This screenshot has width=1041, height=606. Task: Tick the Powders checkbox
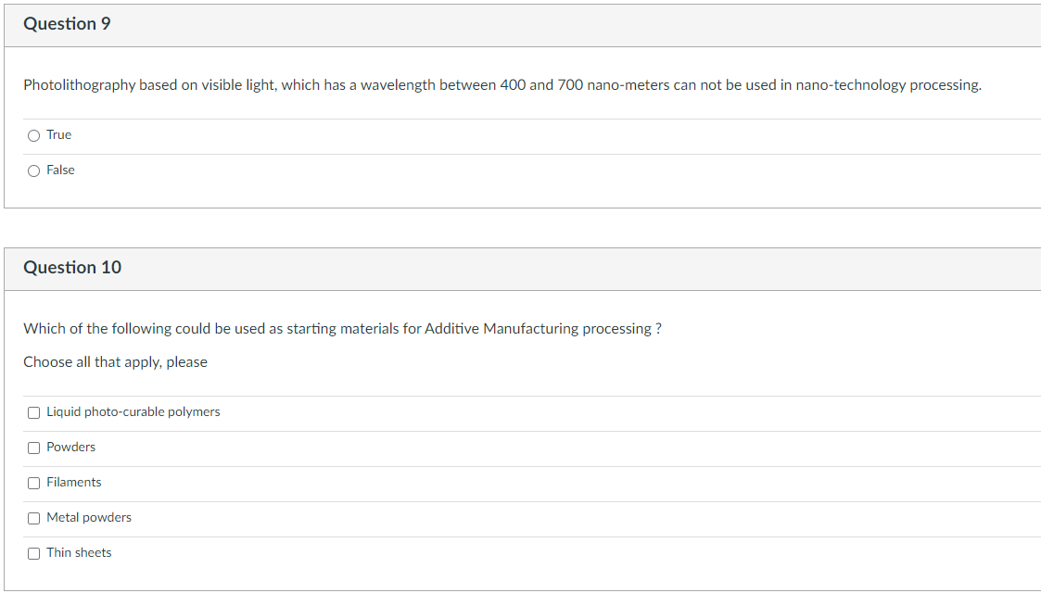pyautogui.click(x=34, y=448)
